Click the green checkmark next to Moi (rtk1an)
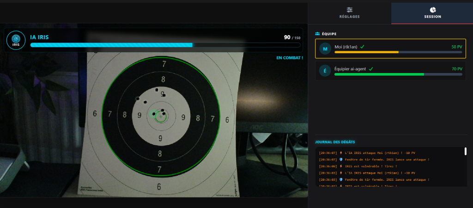 click(362, 47)
